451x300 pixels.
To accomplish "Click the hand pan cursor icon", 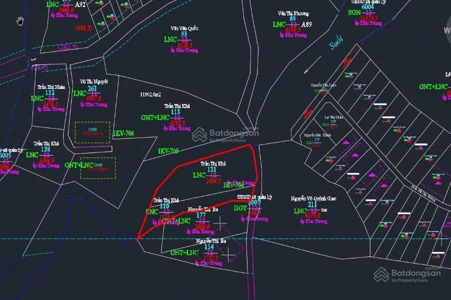I will [20, 21].
